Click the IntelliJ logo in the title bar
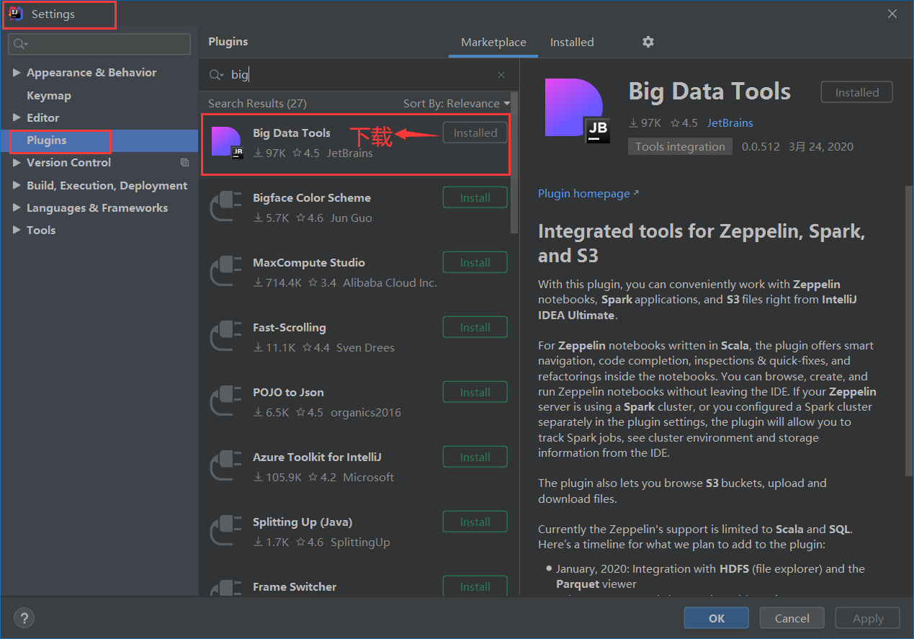This screenshot has height=639, width=914. (x=15, y=12)
